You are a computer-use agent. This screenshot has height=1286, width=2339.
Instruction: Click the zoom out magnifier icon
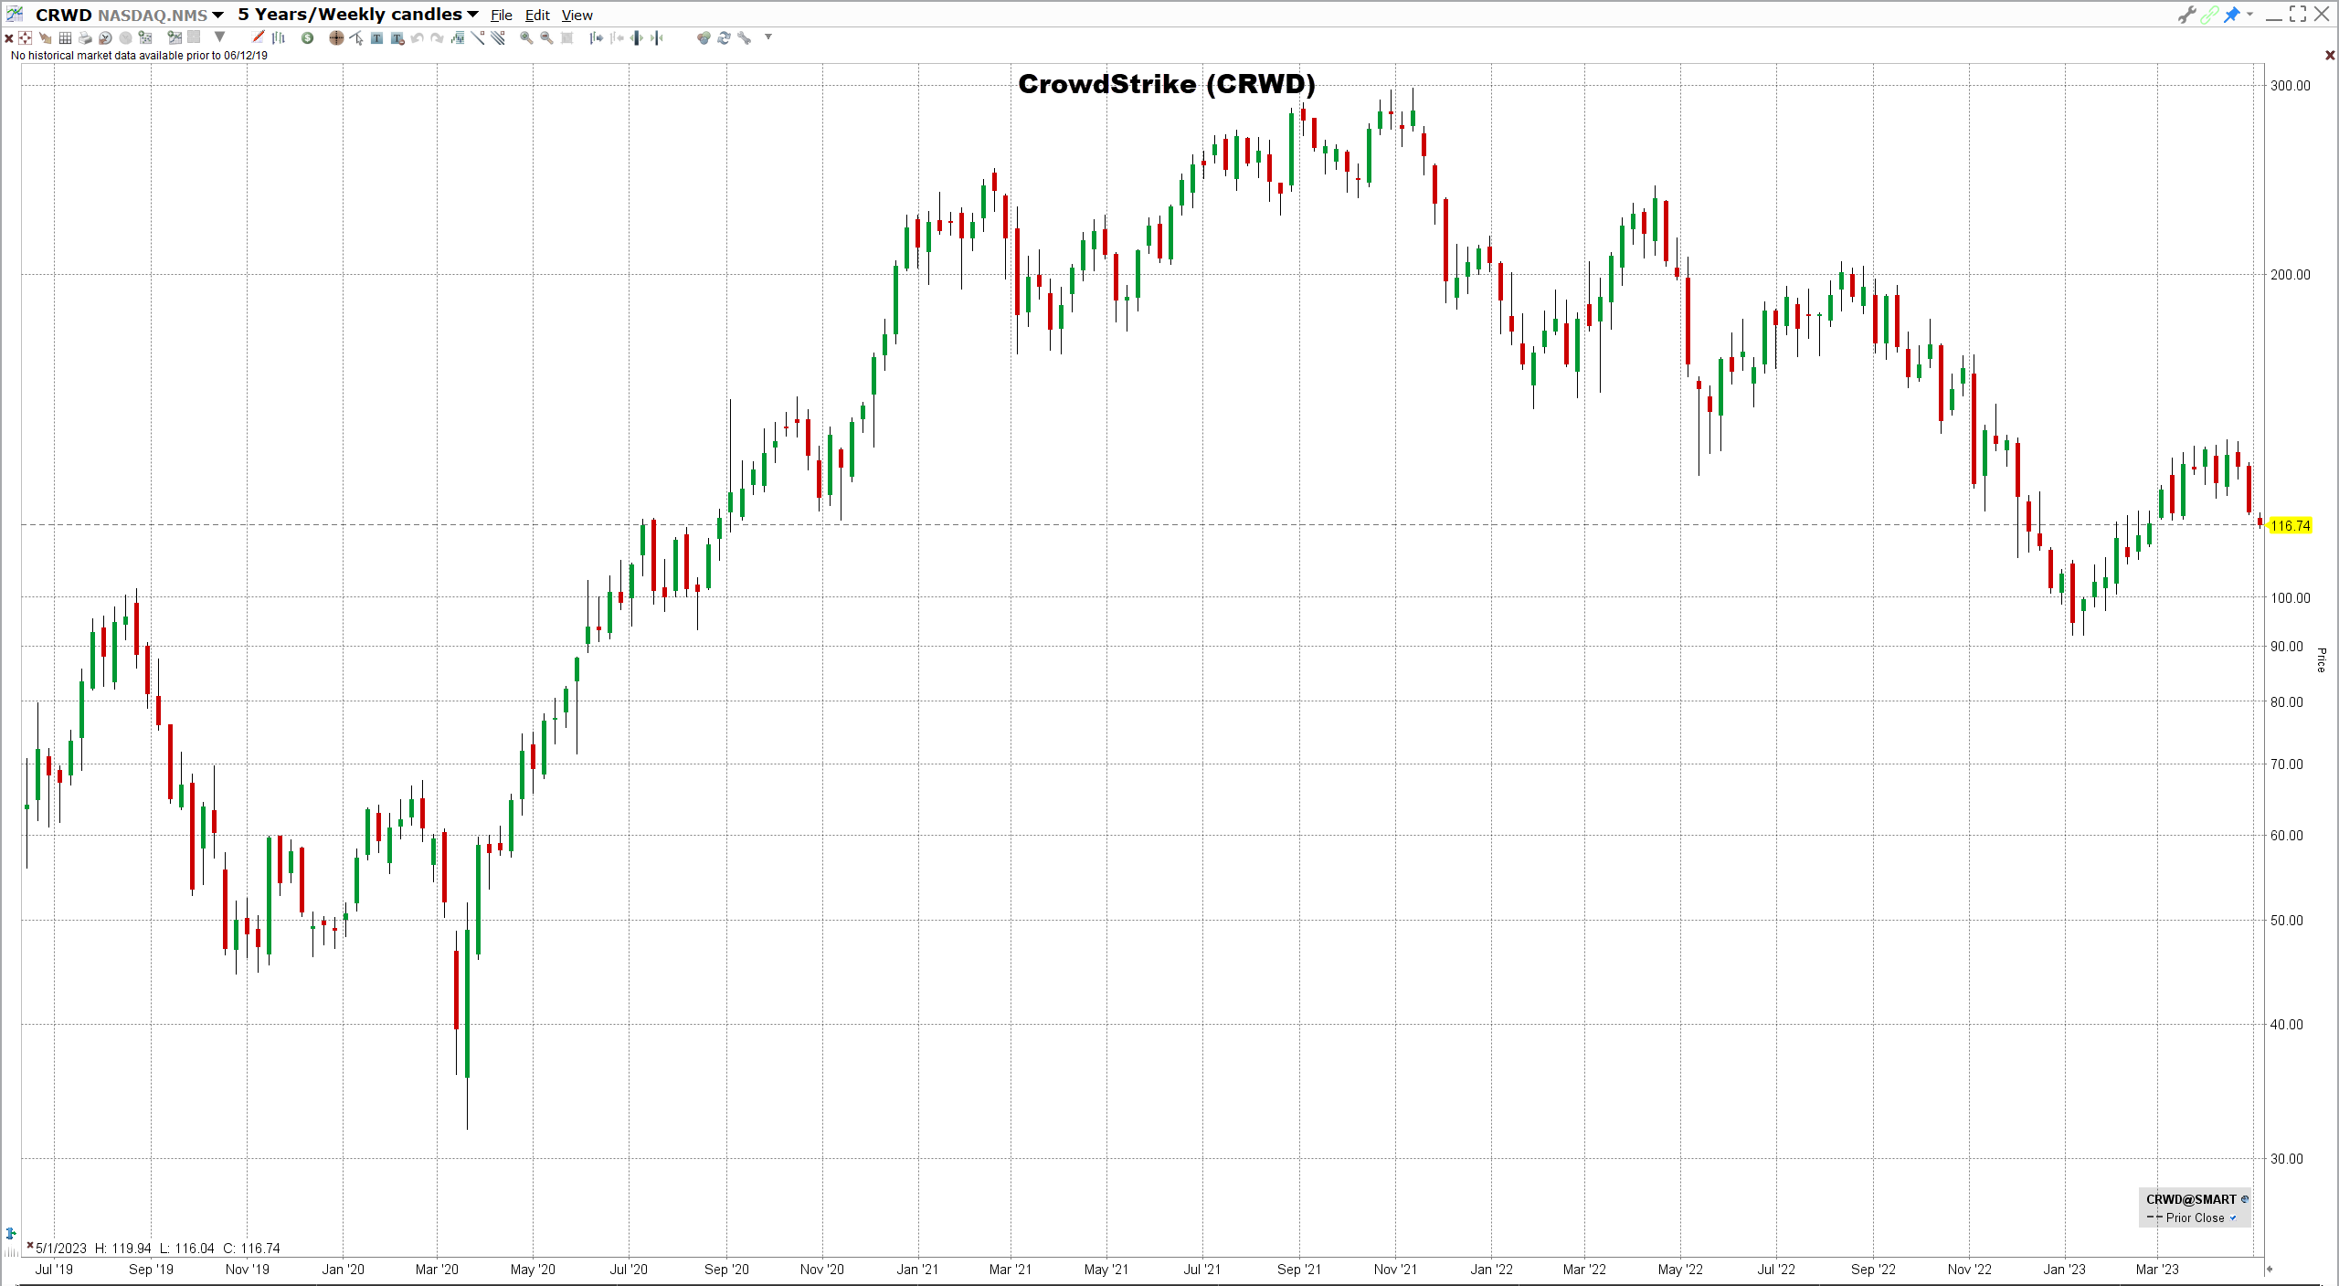click(546, 37)
